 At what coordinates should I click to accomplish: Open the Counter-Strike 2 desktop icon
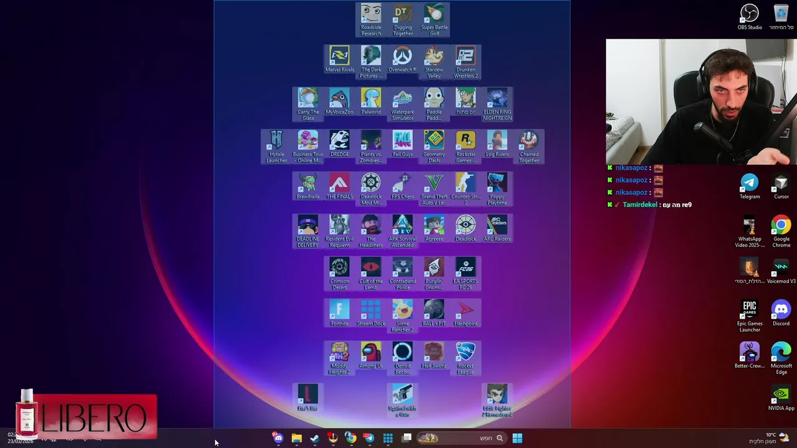(466, 189)
